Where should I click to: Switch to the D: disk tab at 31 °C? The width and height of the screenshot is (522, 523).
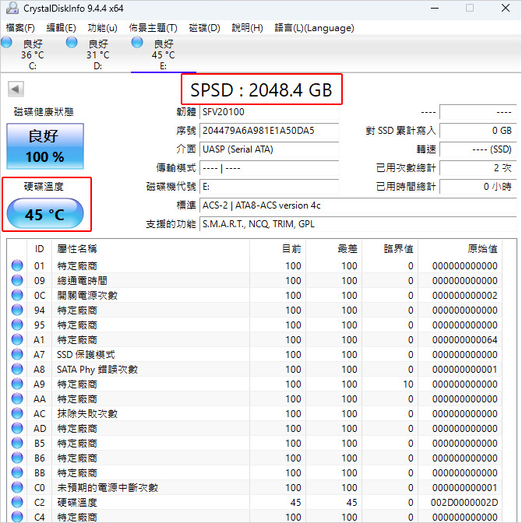pyautogui.click(x=98, y=54)
